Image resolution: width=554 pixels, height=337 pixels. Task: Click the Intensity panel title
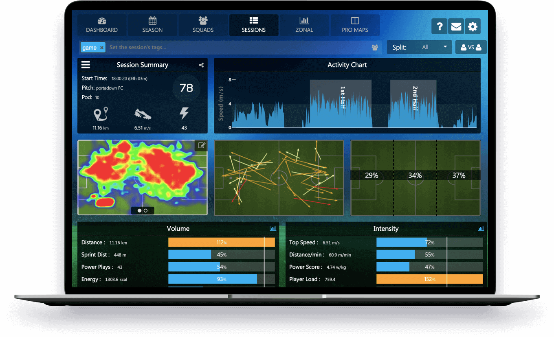coord(386,228)
